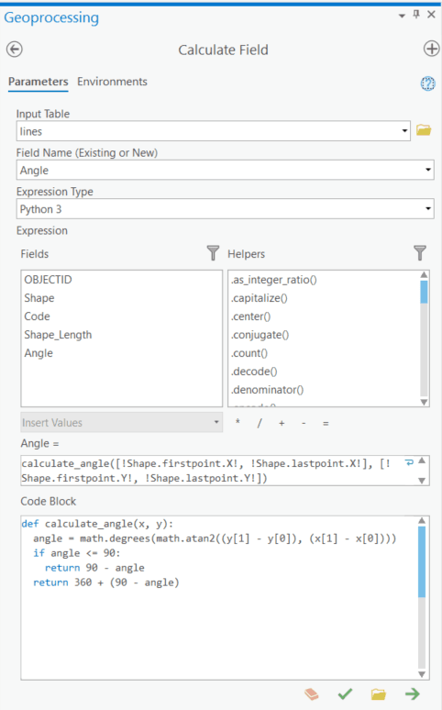
Task: Insert the equals operator
Action: (x=326, y=424)
